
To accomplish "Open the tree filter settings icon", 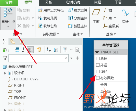I will point(49,50).
